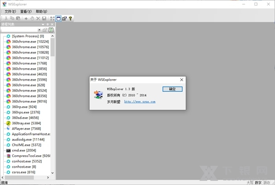275x185 pixels.
Task: Click the hand toolbar icon
Action: (x=32, y=18)
